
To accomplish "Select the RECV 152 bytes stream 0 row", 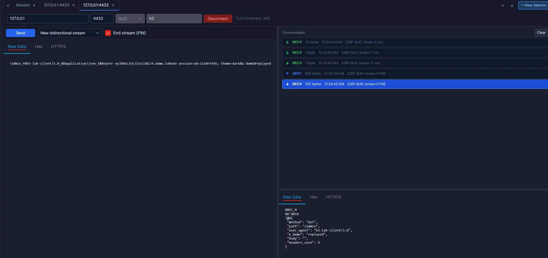I will pyautogui.click(x=415, y=84).
